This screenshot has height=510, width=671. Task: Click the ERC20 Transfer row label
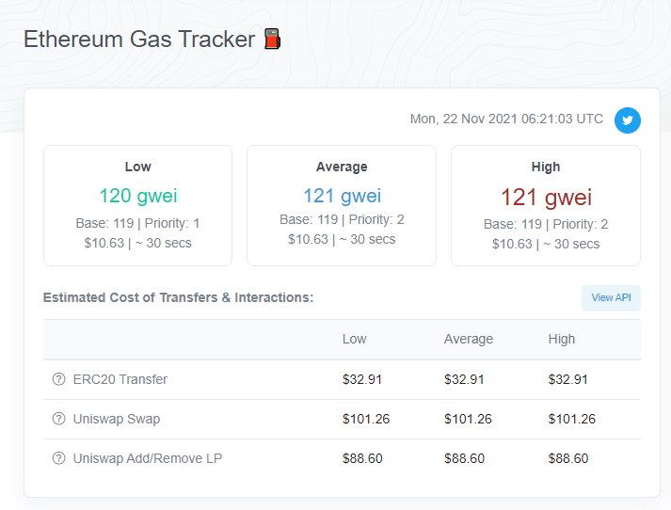[120, 379]
